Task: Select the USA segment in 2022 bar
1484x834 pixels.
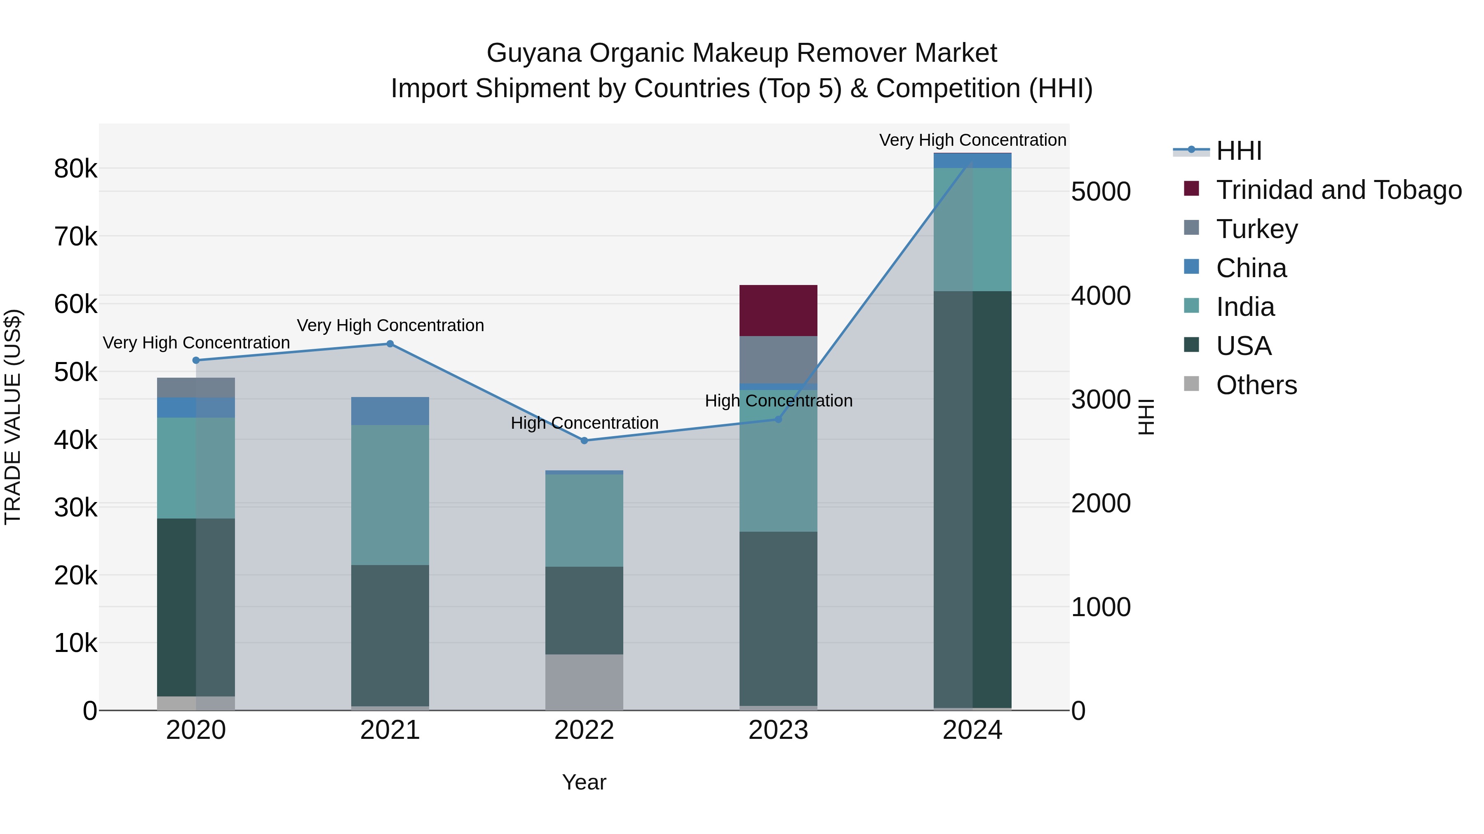Action: tap(584, 611)
